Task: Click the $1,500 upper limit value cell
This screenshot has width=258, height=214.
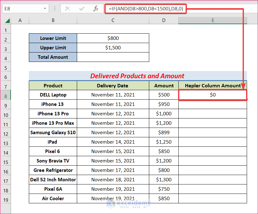Action: tap(113, 48)
